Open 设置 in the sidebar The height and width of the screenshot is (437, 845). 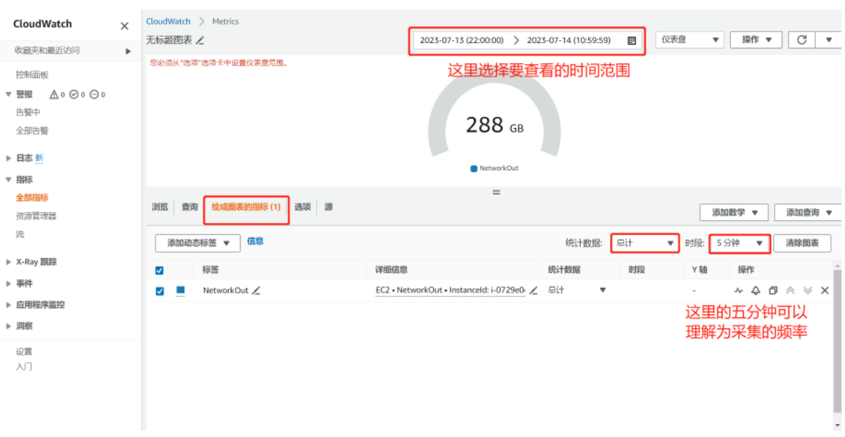point(24,351)
